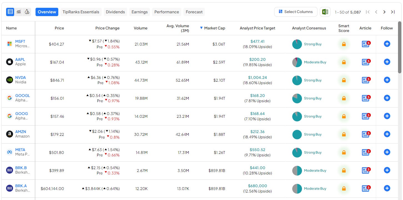Image resolution: width=403 pixels, height=200 pixels.
Task: Select the chart view icon
Action: tap(19, 12)
